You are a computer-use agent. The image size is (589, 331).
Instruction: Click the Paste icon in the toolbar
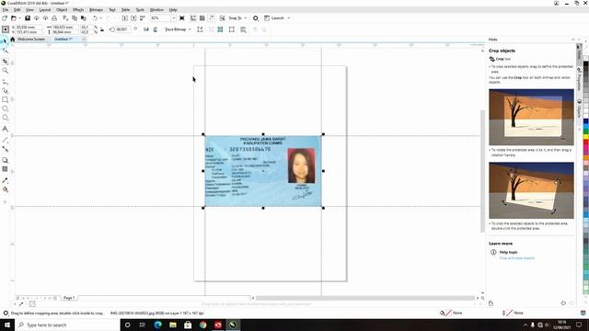pyautogui.click(x=84, y=18)
